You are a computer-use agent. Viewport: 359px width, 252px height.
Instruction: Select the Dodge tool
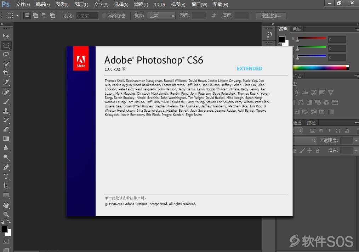(x=6, y=157)
